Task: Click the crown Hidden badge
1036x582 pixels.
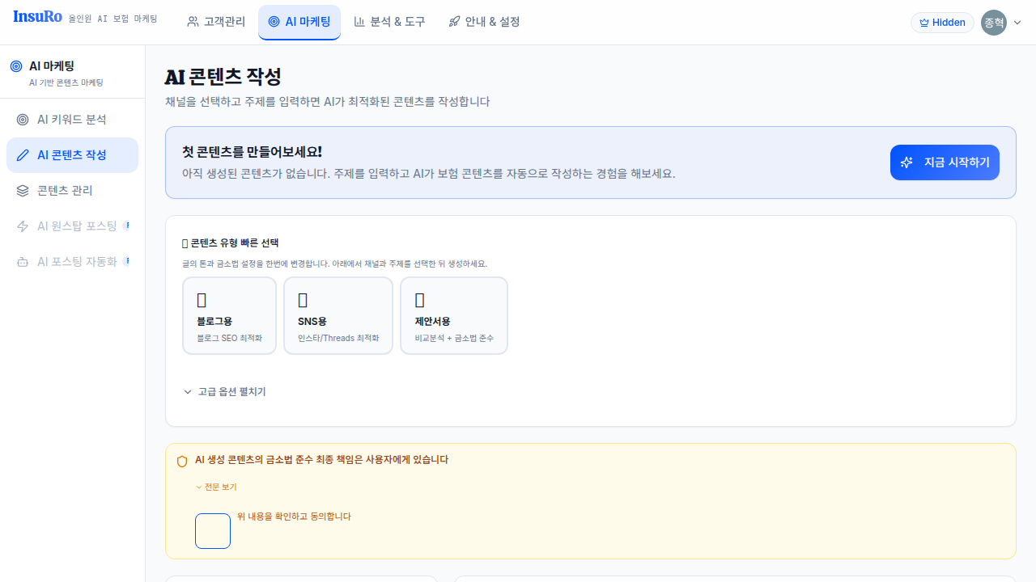Action: [x=941, y=23]
